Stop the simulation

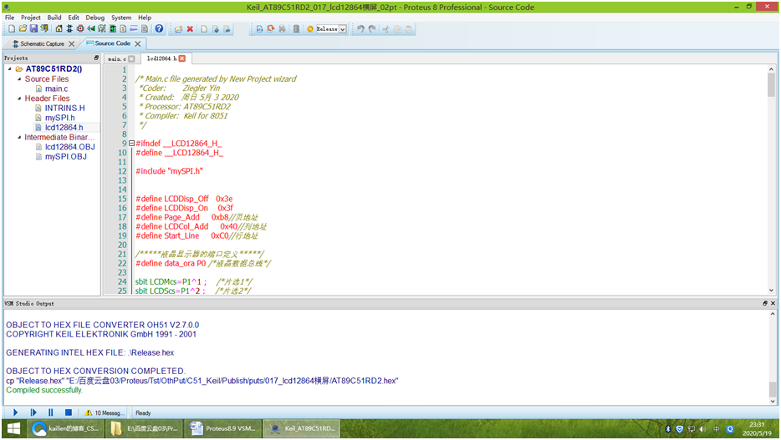coord(69,412)
